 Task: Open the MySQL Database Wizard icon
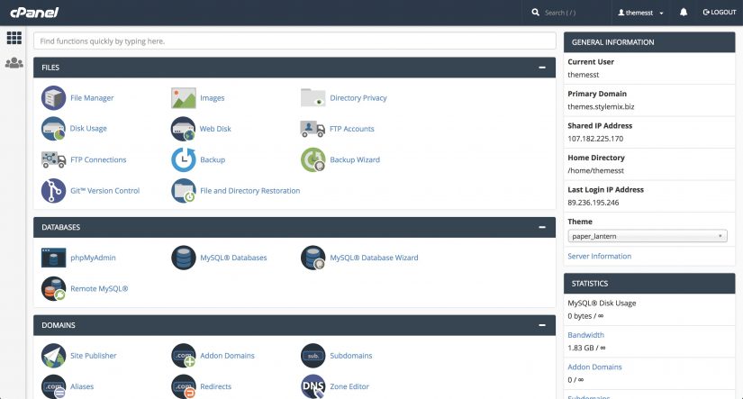click(313, 258)
